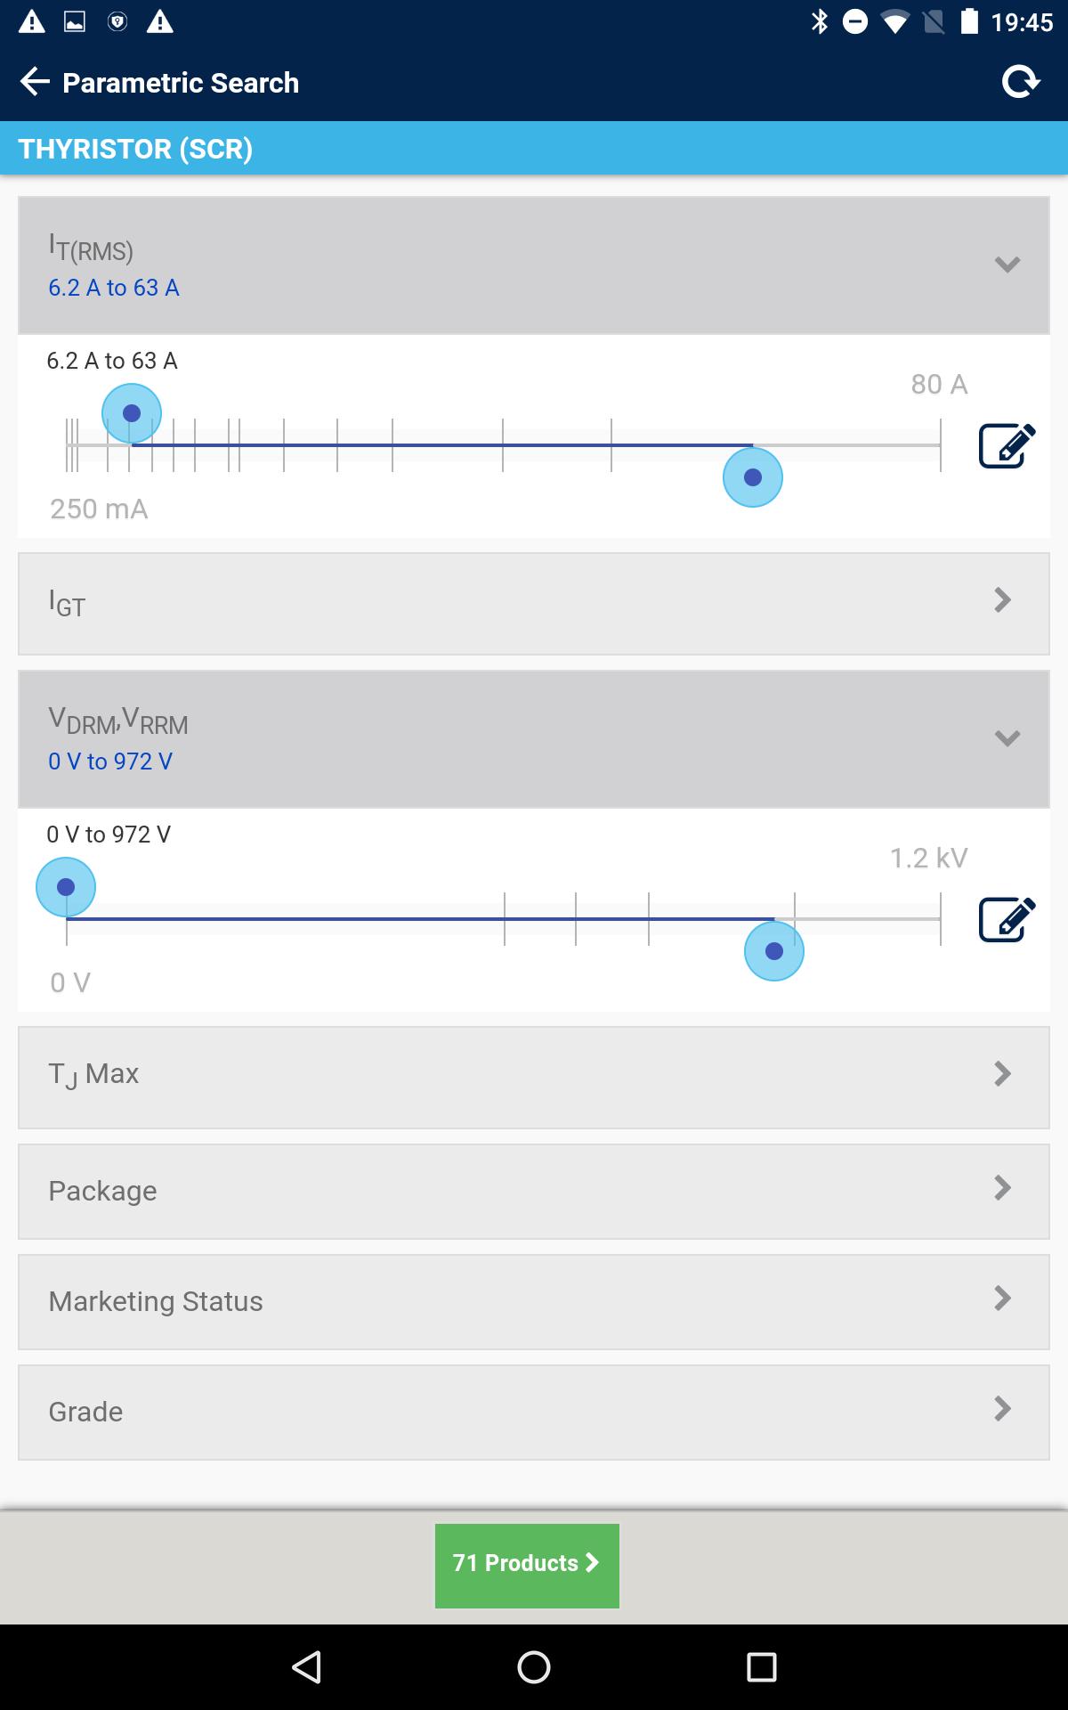The width and height of the screenshot is (1068, 1710).
Task: Expand the TJ Max filter
Action: pos(534,1078)
